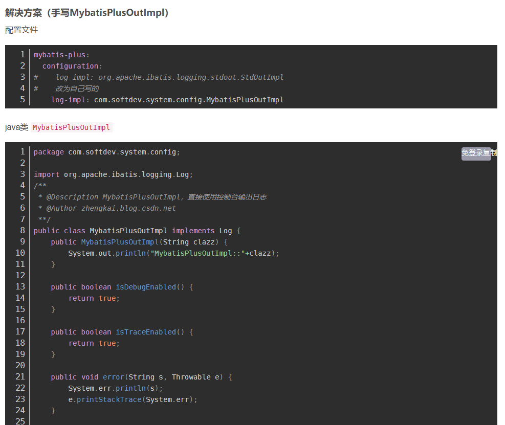Click the 免登录复制 copy button
Image resolution: width=505 pixels, height=425 pixels.
[x=476, y=153]
